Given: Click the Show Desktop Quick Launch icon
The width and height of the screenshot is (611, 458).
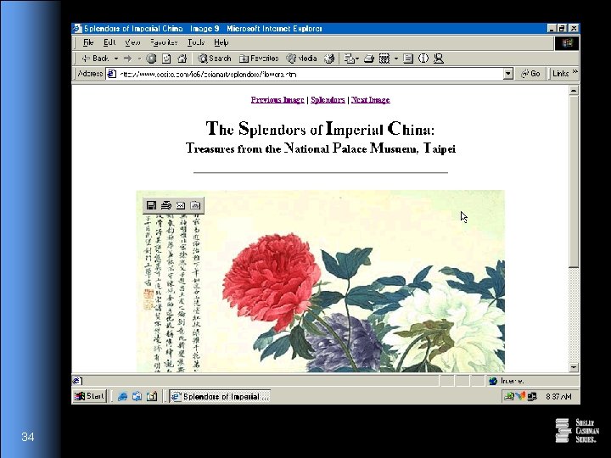Looking at the screenshot, I should (152, 397).
